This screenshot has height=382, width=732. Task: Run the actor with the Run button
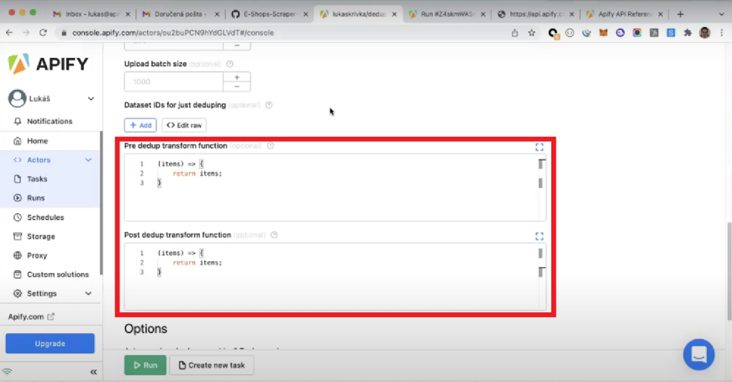click(145, 365)
